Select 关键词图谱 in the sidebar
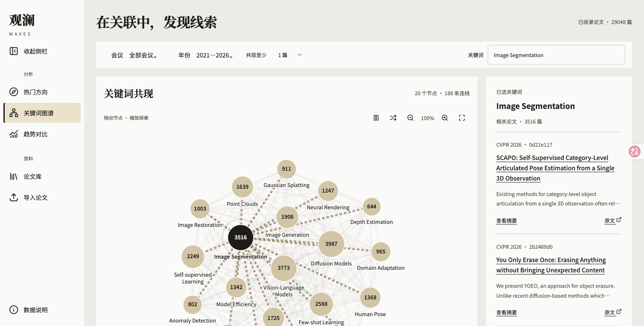 [x=42, y=113]
